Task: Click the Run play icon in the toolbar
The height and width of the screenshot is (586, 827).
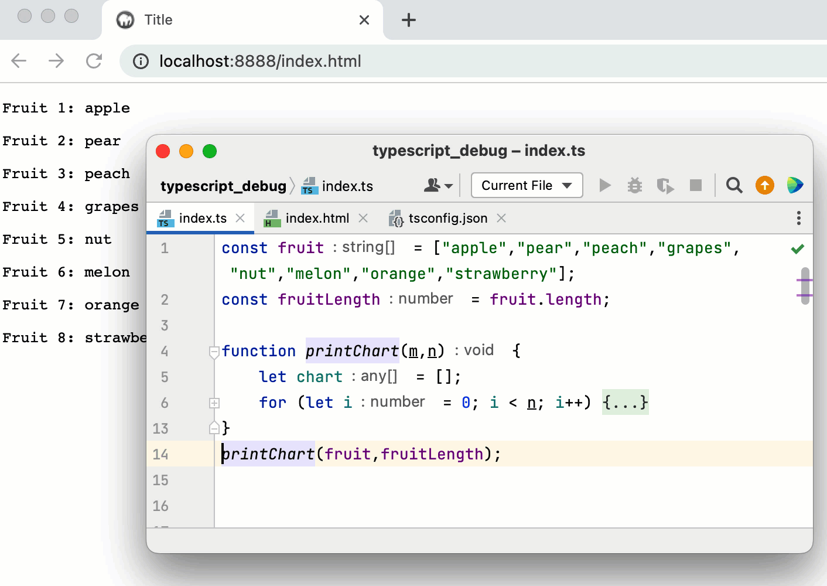Action: click(605, 185)
